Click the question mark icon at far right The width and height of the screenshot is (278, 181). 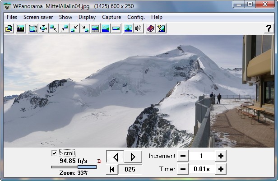coord(268,28)
